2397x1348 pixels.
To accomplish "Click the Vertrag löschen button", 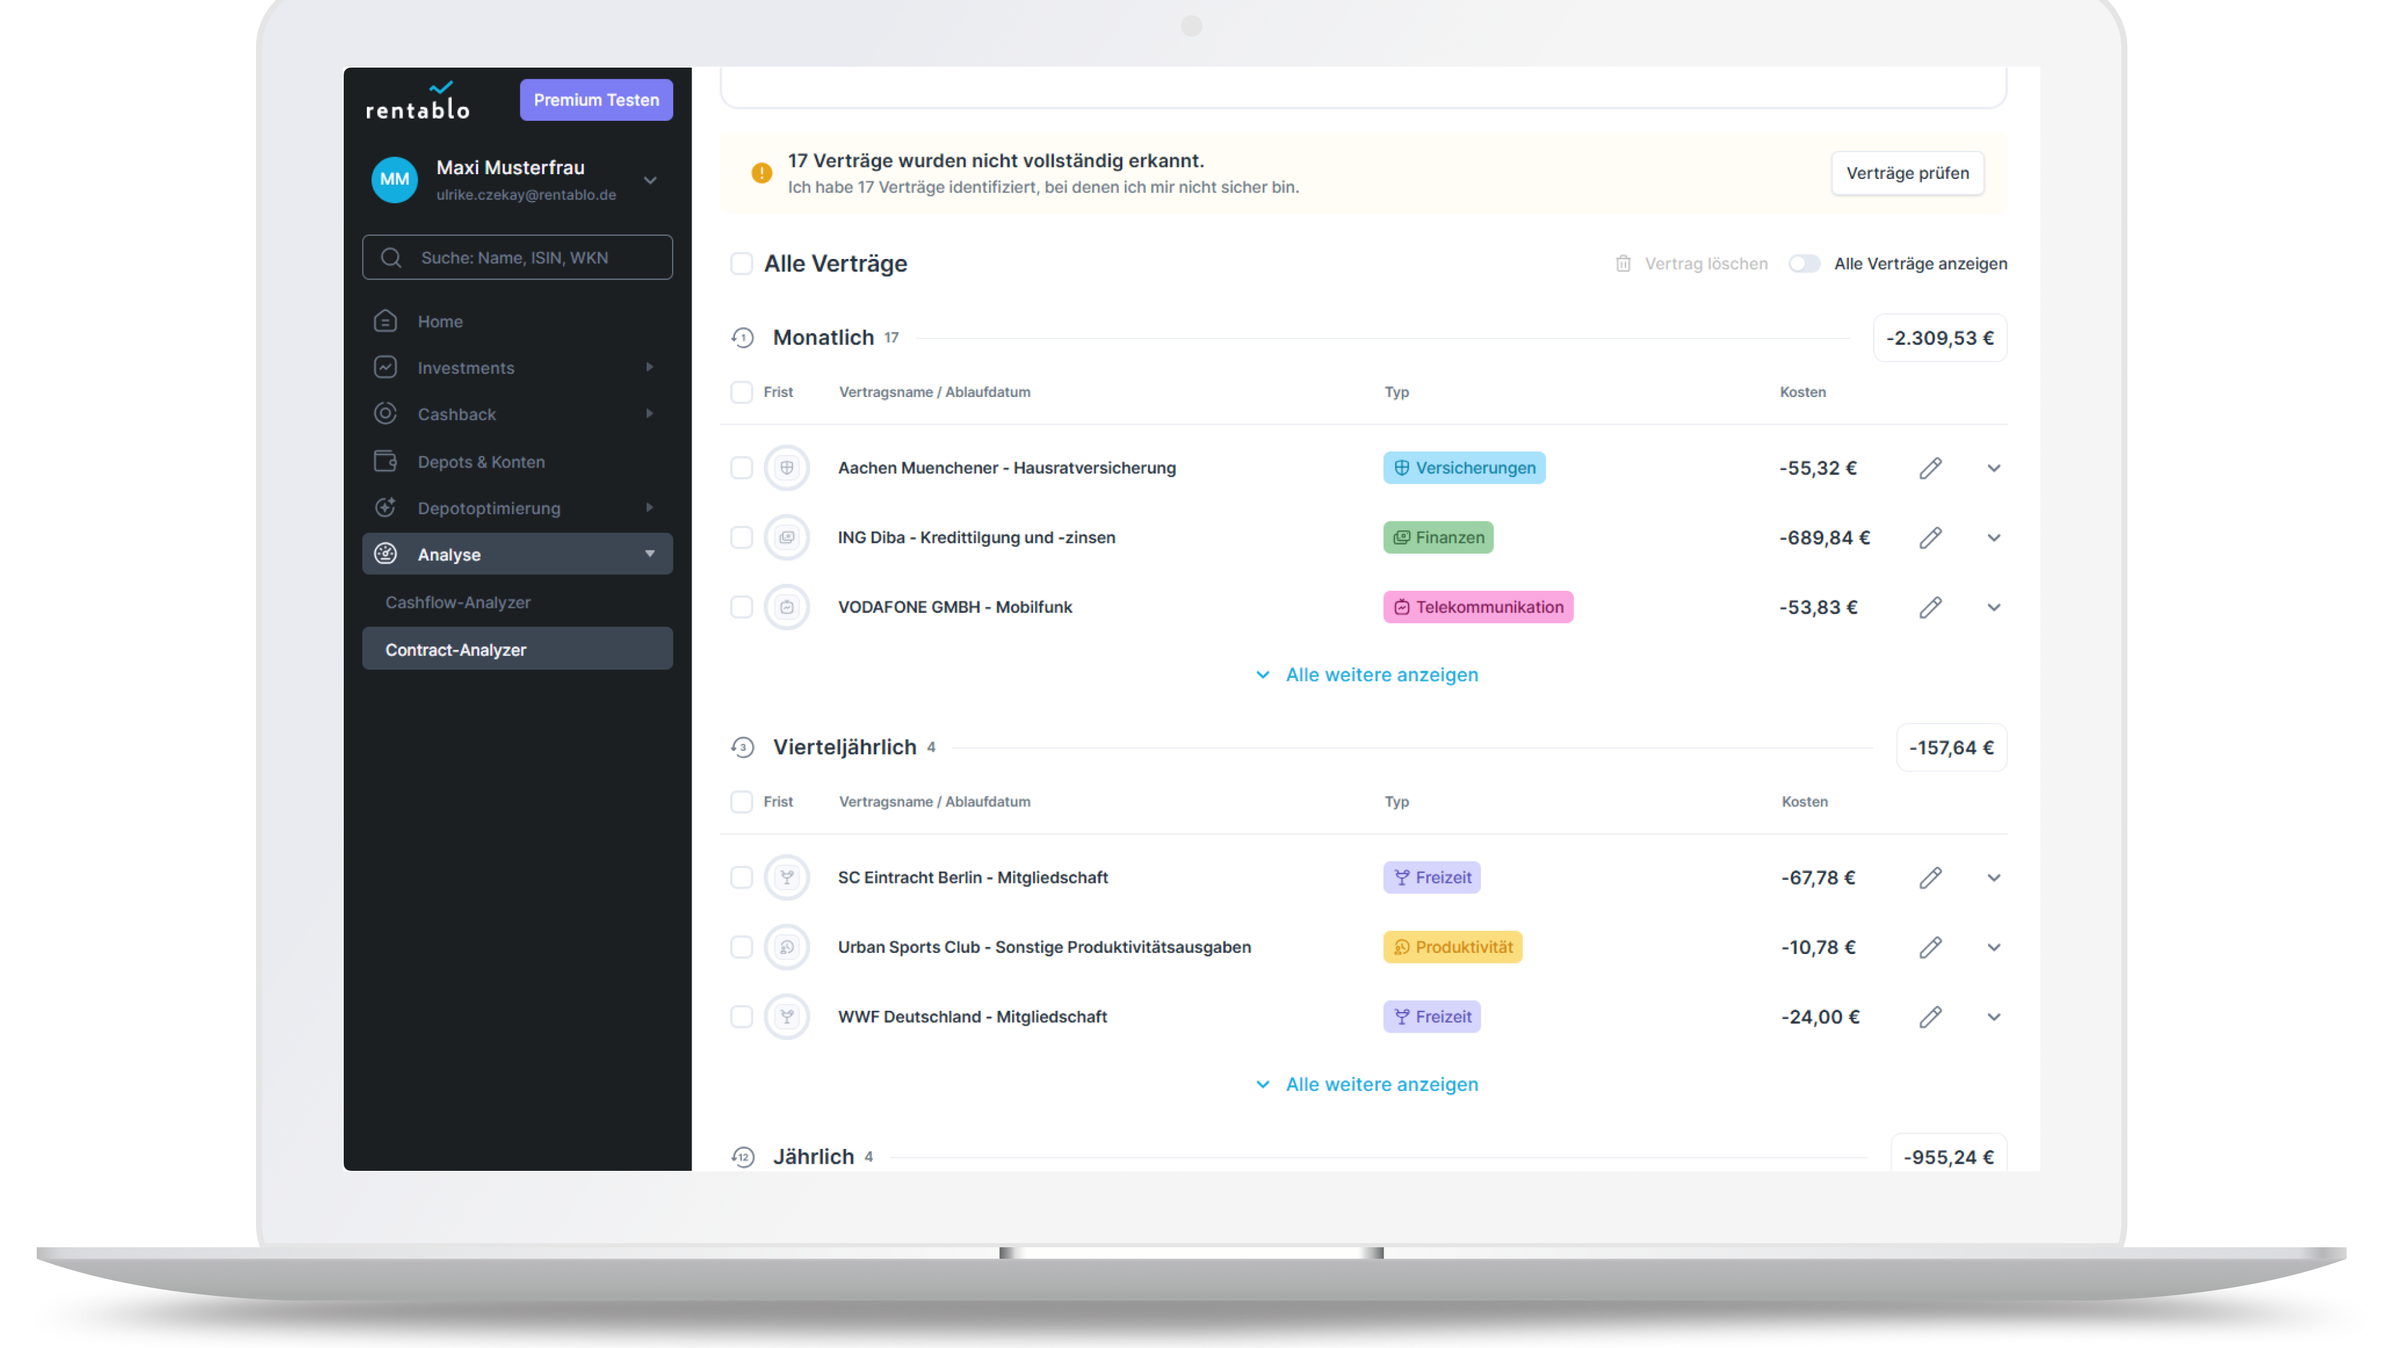I will pyautogui.click(x=1691, y=264).
